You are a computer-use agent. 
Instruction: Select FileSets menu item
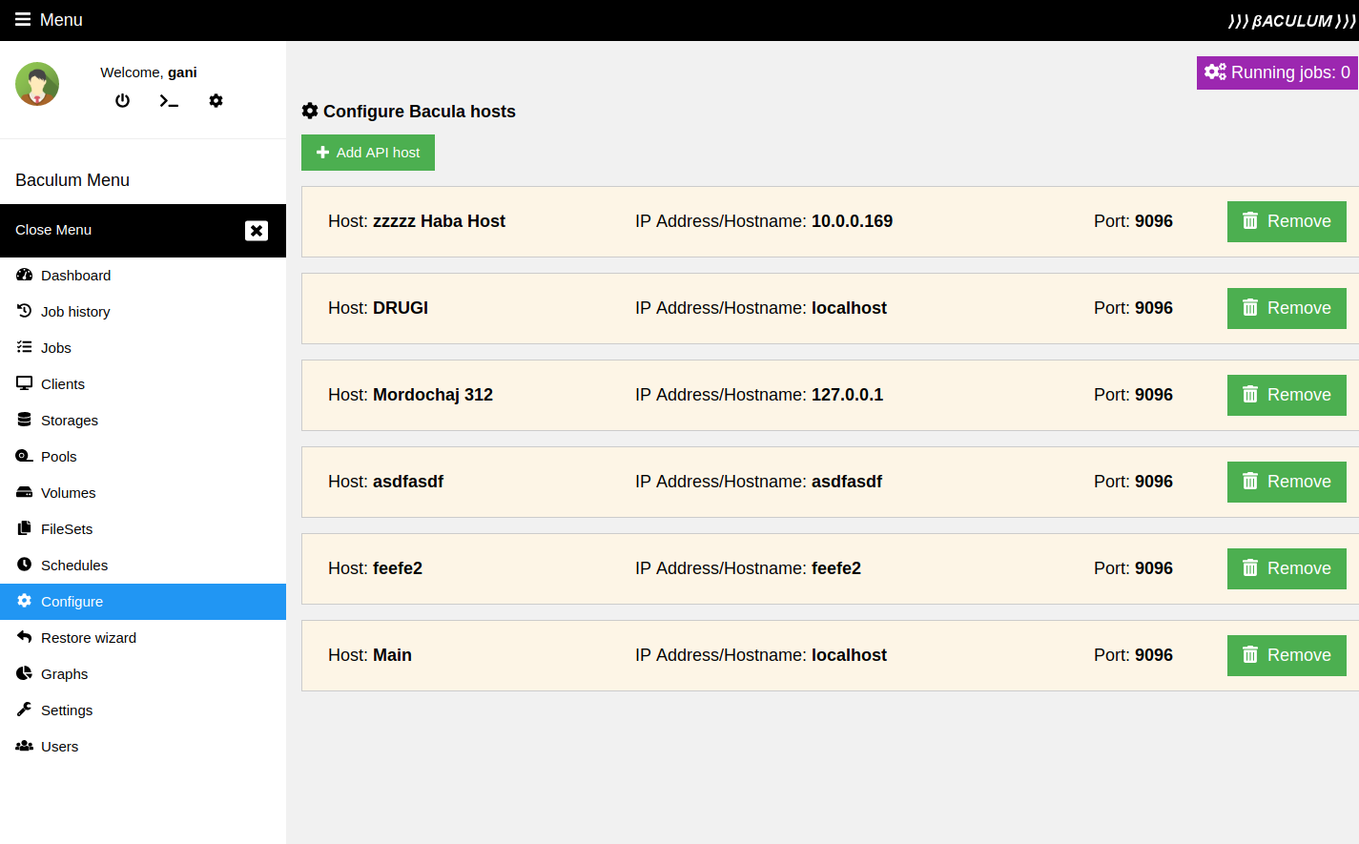point(143,529)
